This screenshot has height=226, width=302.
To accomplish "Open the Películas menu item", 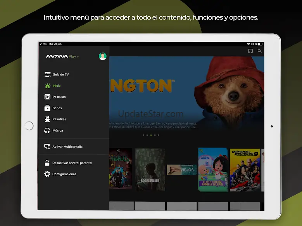I will (x=59, y=97).
